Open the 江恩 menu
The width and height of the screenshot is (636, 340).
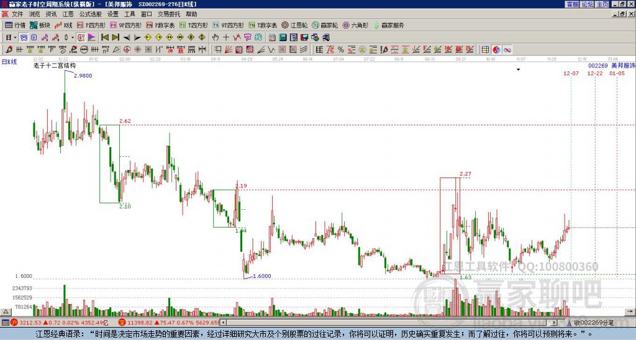click(x=68, y=14)
